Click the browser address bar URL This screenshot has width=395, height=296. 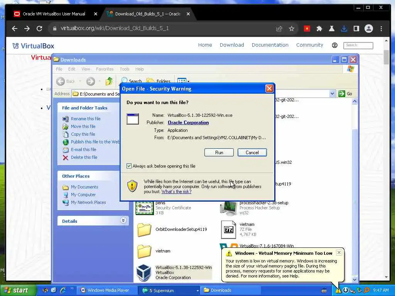pos(115,28)
